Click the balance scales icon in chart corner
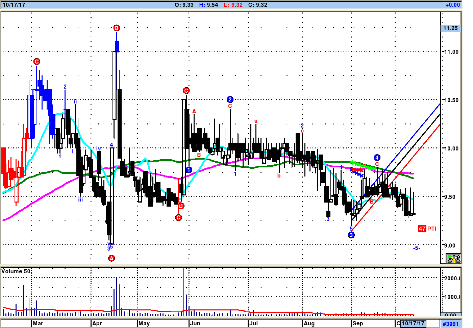473x328 pixels. 453,259
